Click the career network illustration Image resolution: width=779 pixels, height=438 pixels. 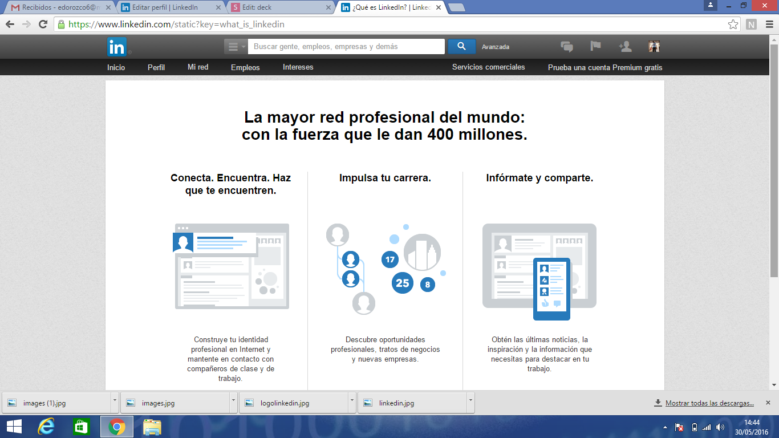(386, 269)
